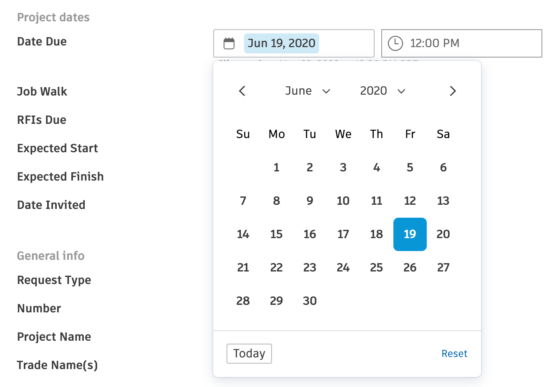554x387 pixels.
Task: Select June 30 in the calendar
Action: (x=310, y=301)
